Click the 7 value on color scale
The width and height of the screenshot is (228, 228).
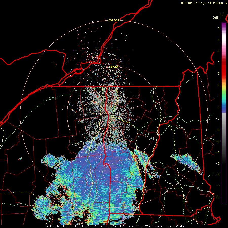click(x=219, y=28)
